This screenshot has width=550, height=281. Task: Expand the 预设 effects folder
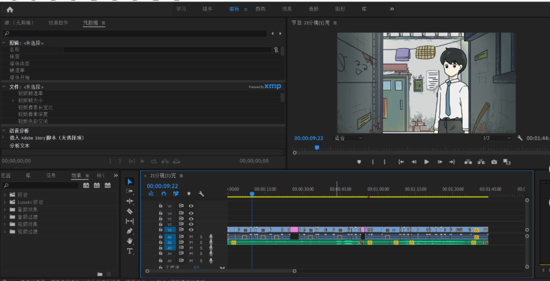pyautogui.click(x=5, y=194)
